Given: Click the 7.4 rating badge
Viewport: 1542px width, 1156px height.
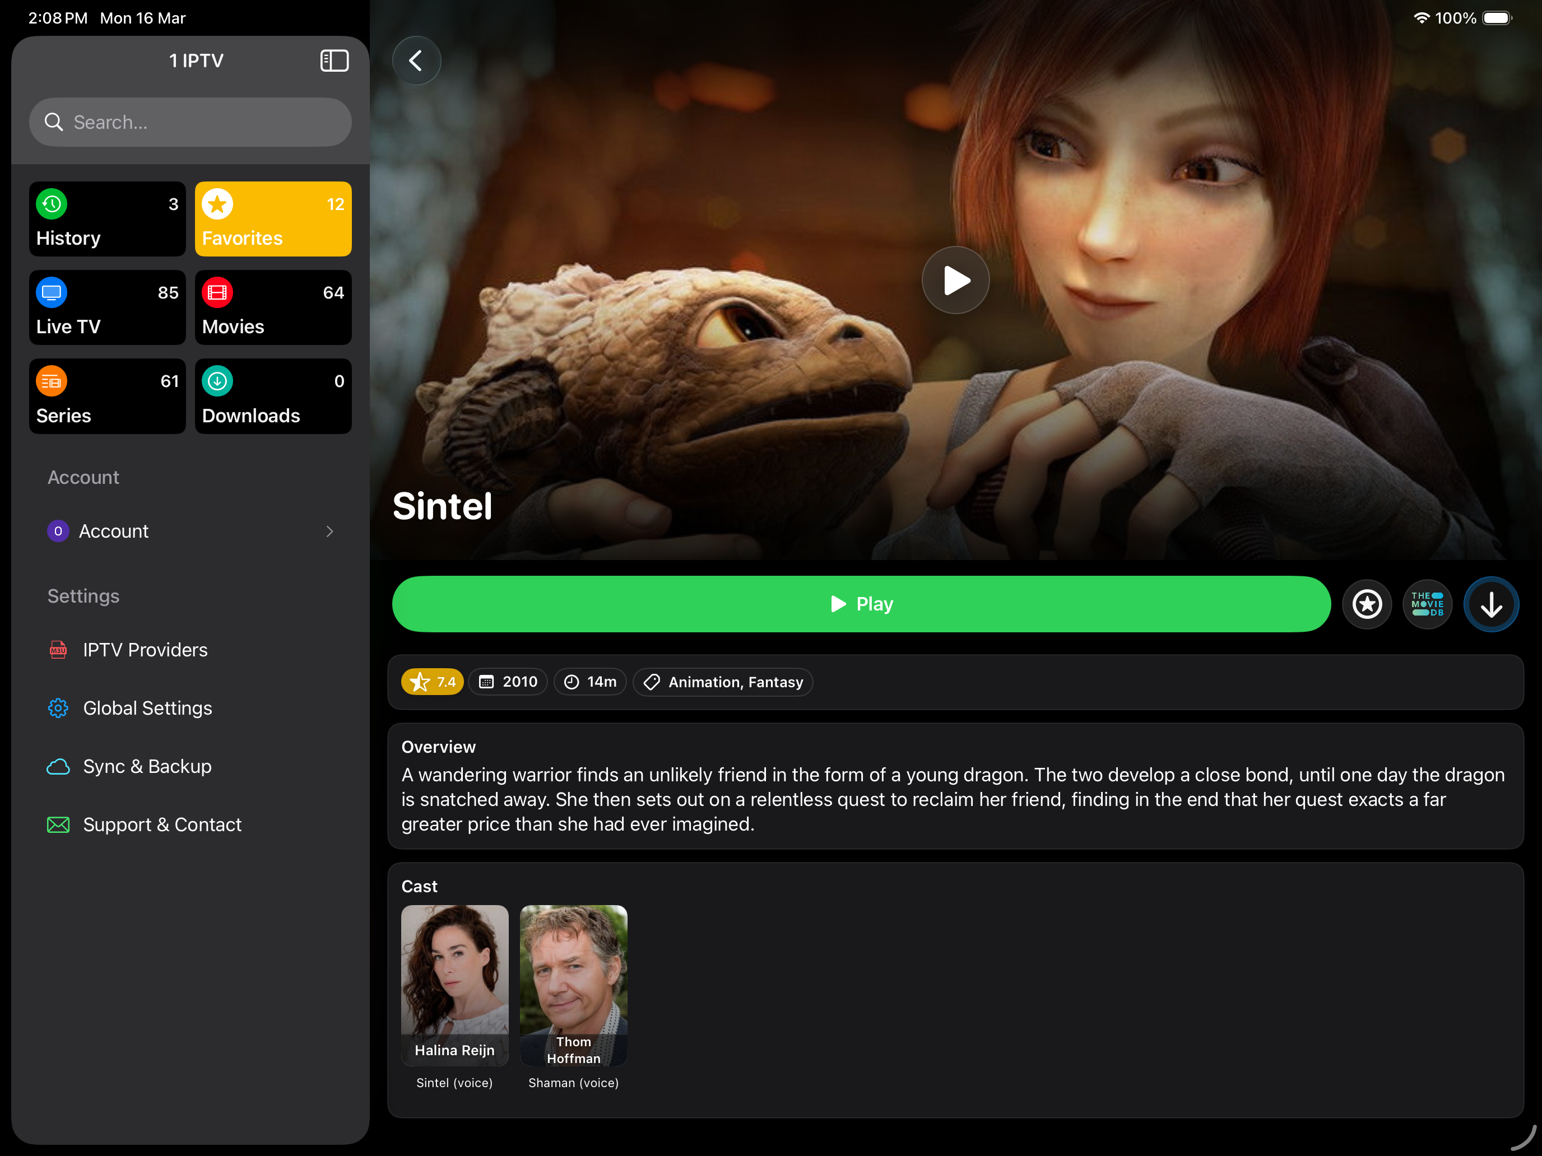Looking at the screenshot, I should [x=432, y=682].
